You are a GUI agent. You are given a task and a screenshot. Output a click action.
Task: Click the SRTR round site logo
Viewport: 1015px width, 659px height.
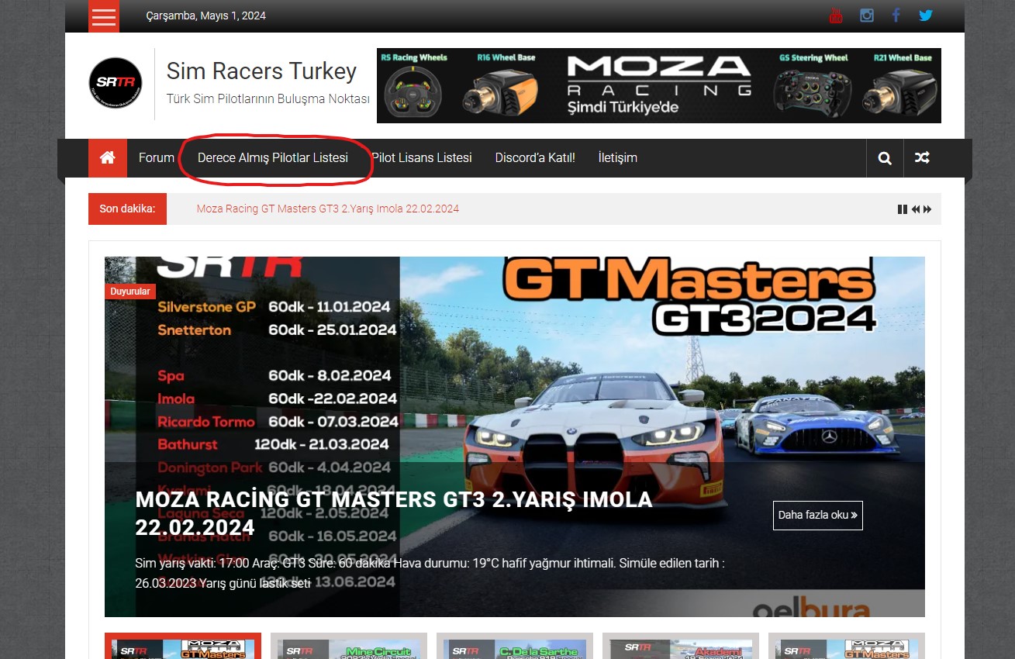pos(116,83)
